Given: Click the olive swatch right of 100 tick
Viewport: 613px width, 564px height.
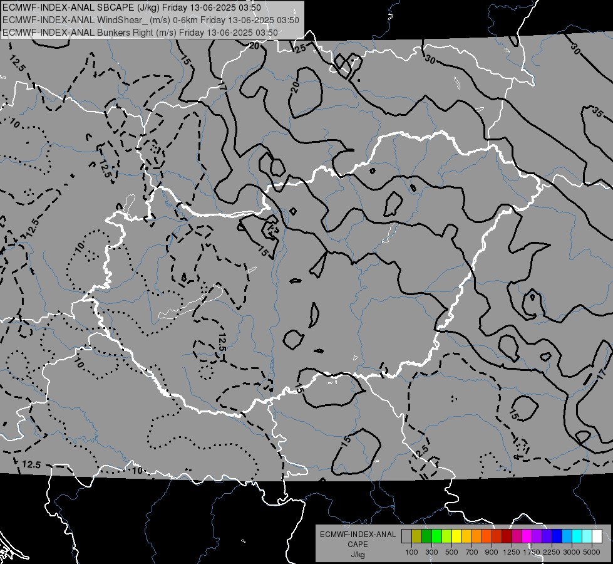Looking at the screenshot, I should click(x=417, y=536).
